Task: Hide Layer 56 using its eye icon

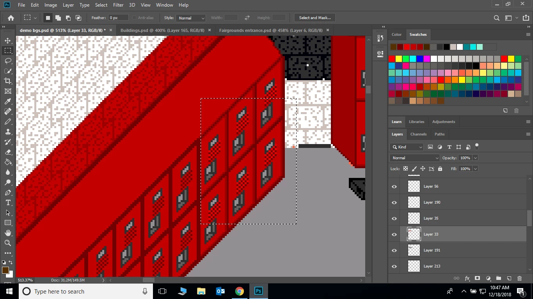Action: [394, 186]
